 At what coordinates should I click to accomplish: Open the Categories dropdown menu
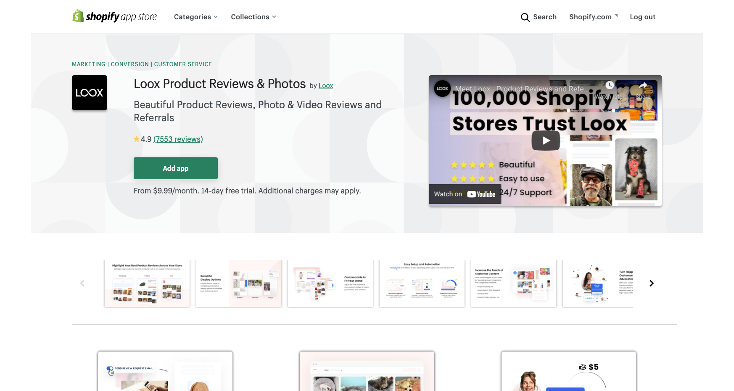coord(196,17)
